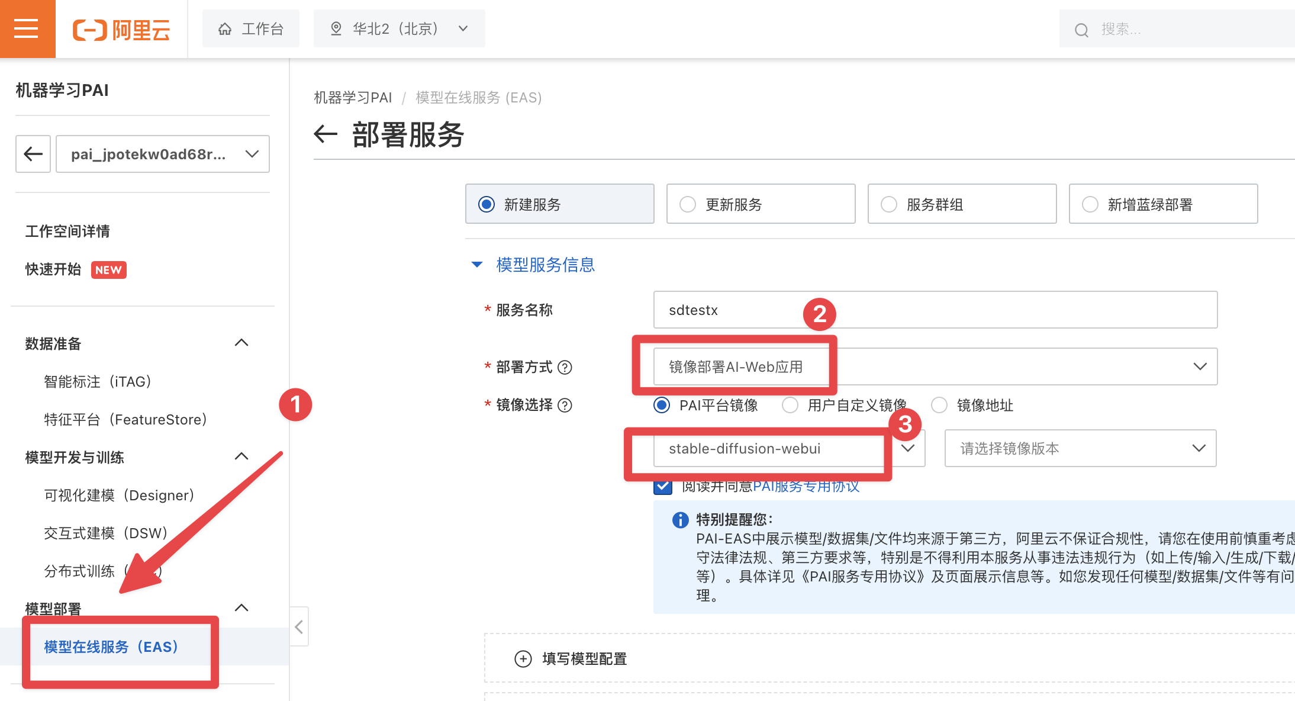Open 交互式建模（DSW）
This screenshot has width=1295, height=701.
[106, 533]
